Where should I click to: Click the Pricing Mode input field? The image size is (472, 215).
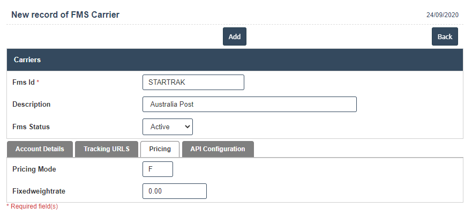(158, 169)
